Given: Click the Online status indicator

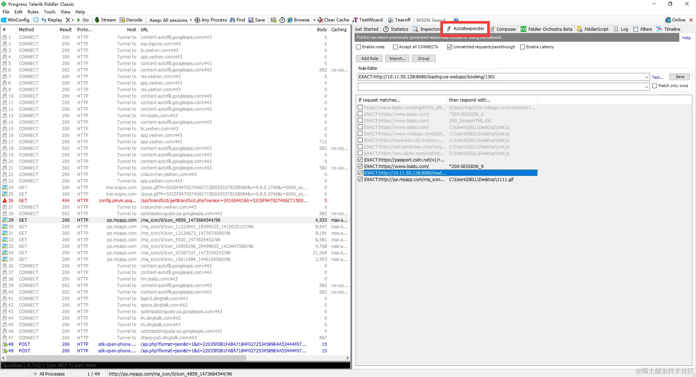Looking at the screenshot, I should (x=675, y=20).
